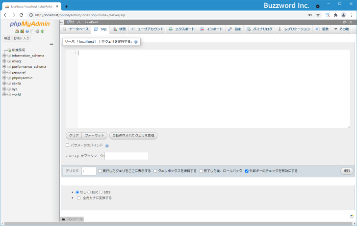Image resolution: width=357 pixels, height=226 pixels.
Task: Expand the phpmyadmin database node
Action: click(x=4, y=78)
